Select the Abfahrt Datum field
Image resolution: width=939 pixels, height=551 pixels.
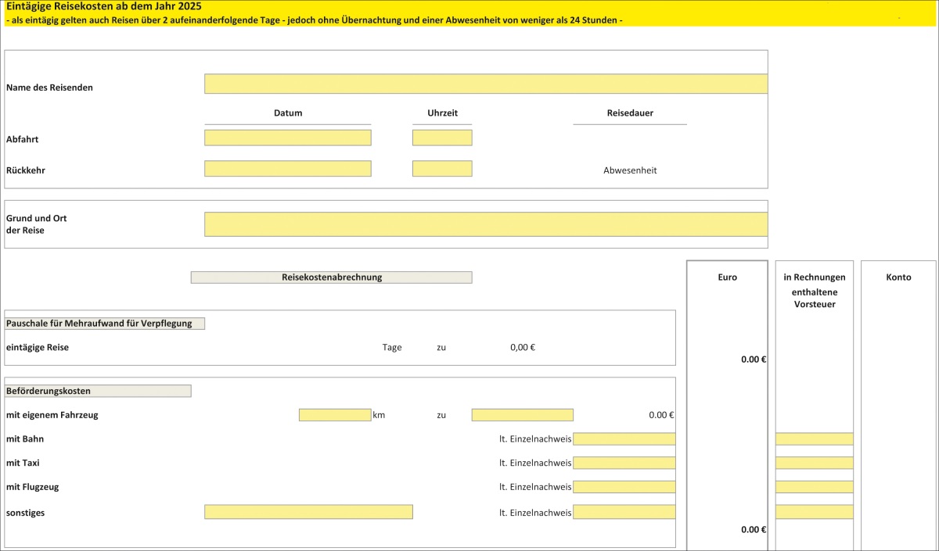[287, 138]
